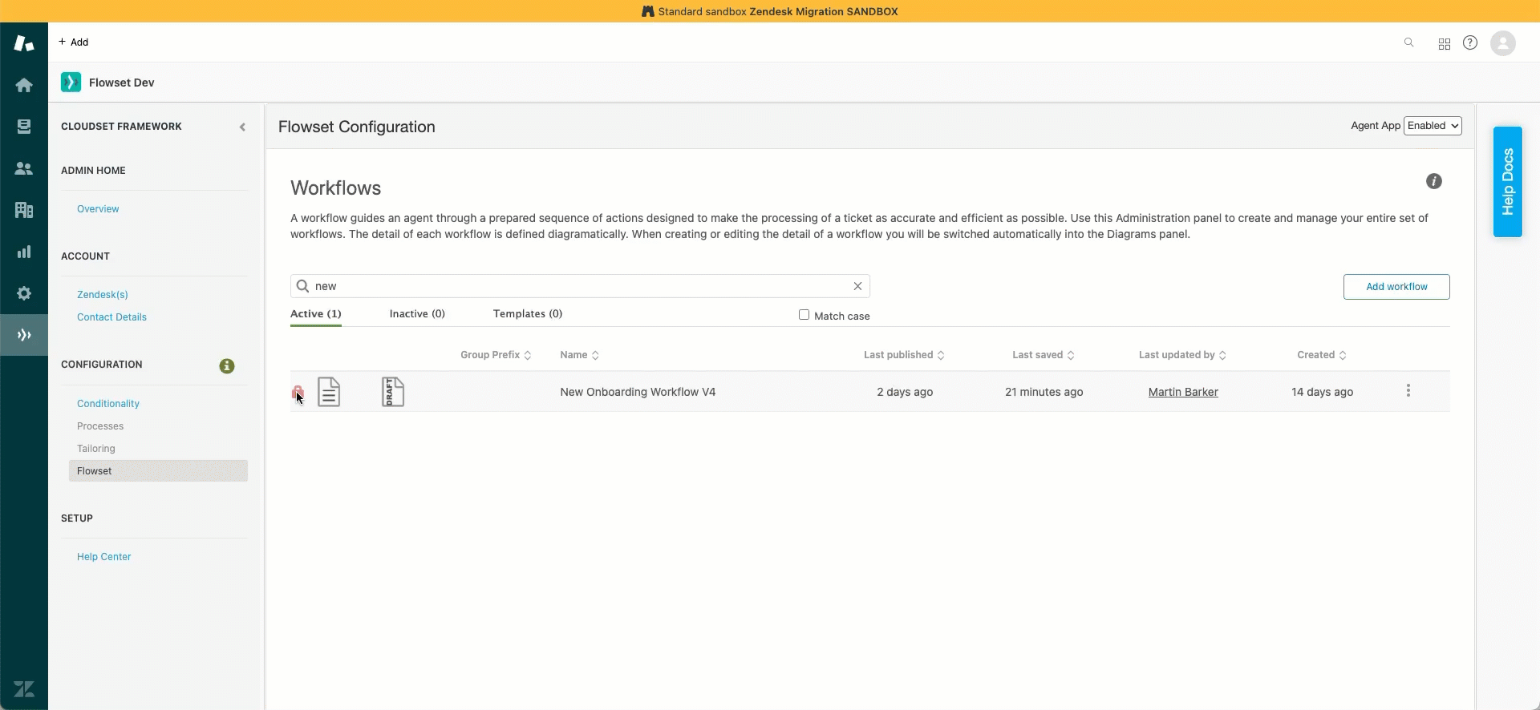
Task: Open the Zendesk products grid icon
Action: [1444, 44]
